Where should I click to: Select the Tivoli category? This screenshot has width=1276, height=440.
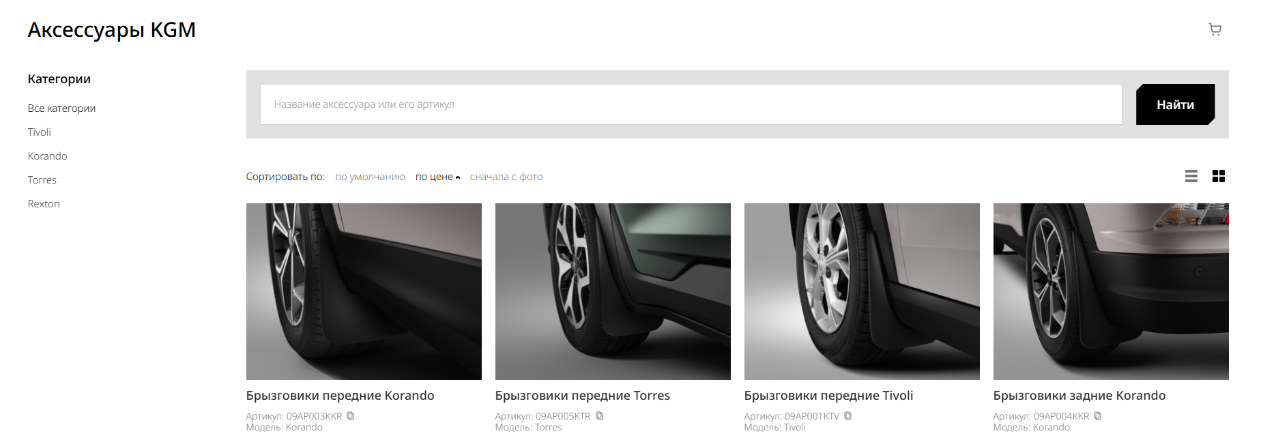coord(40,132)
